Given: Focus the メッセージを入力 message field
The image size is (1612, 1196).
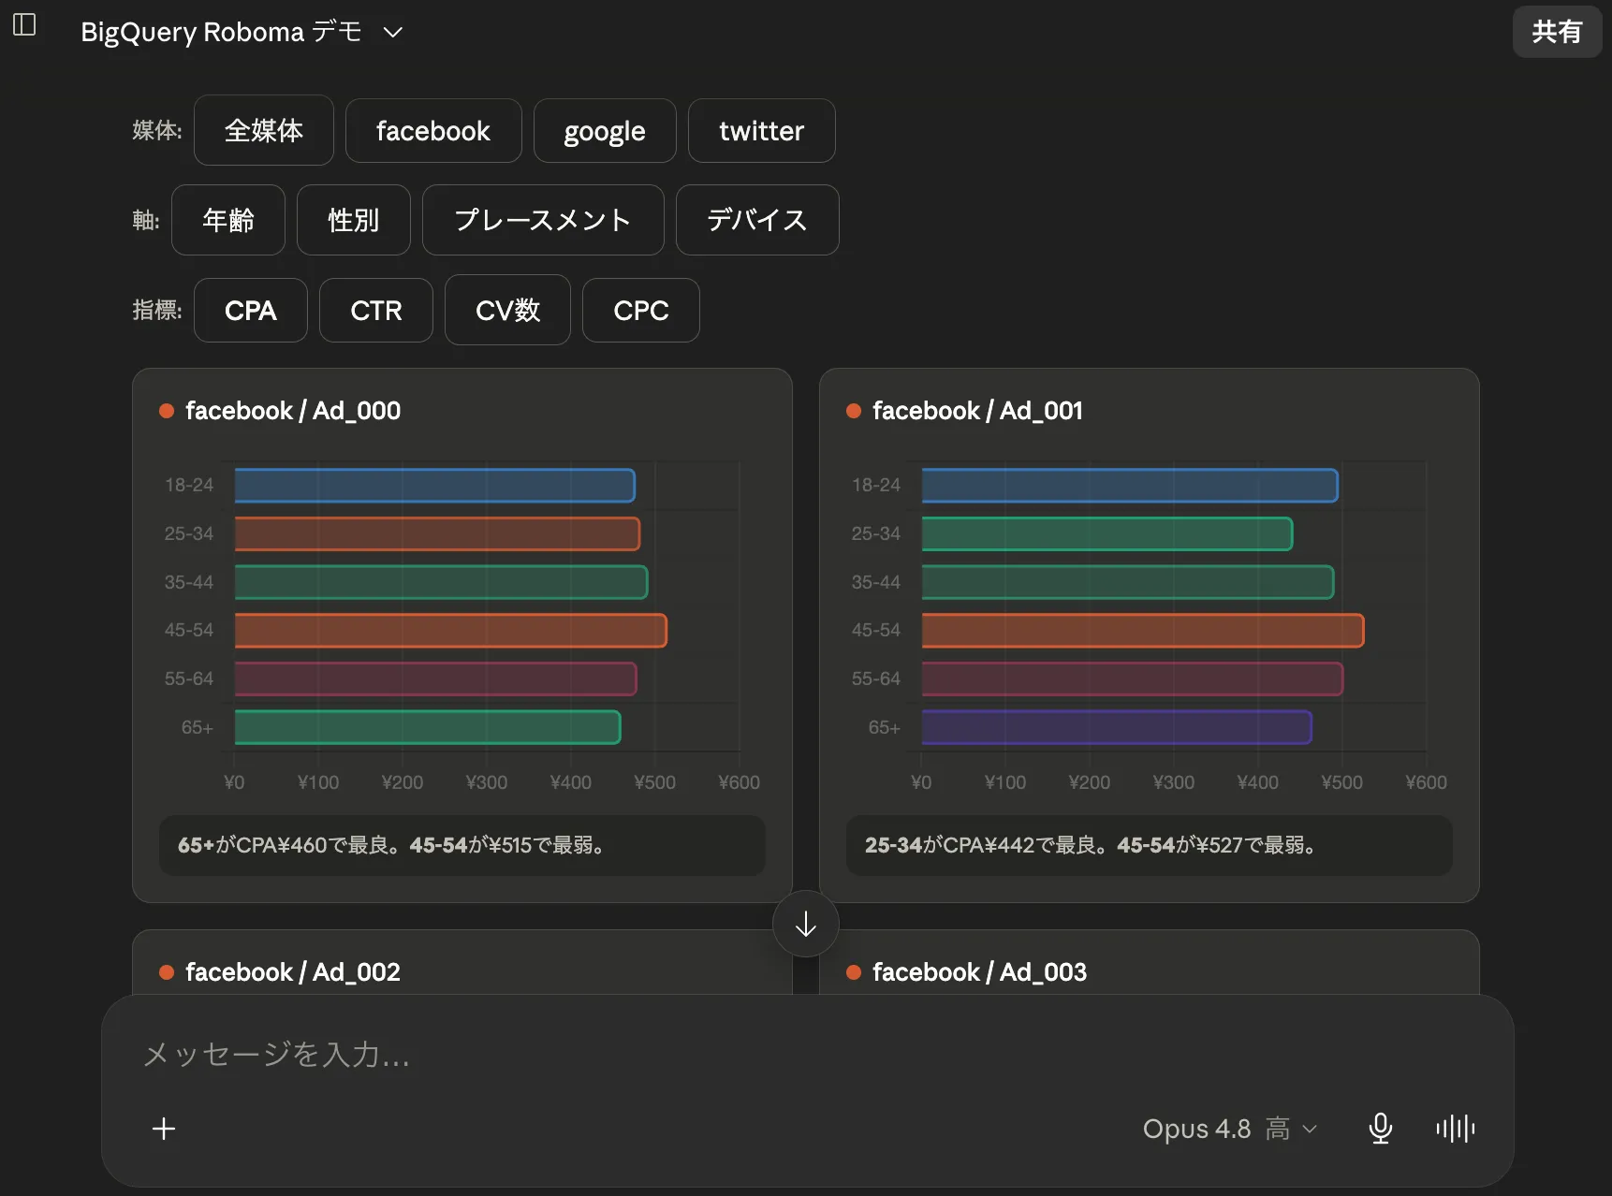Looking at the screenshot, I should click(807, 1055).
